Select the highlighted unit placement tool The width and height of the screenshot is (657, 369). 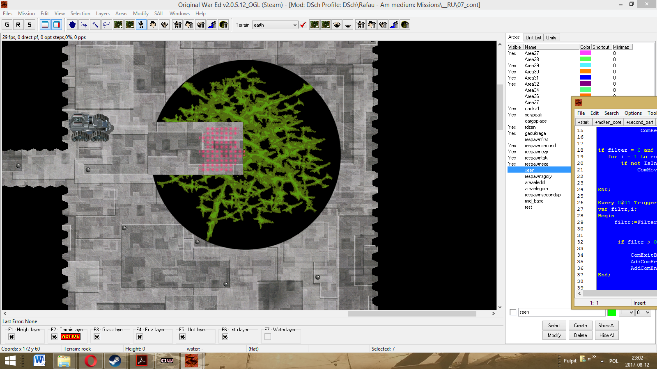point(141,25)
